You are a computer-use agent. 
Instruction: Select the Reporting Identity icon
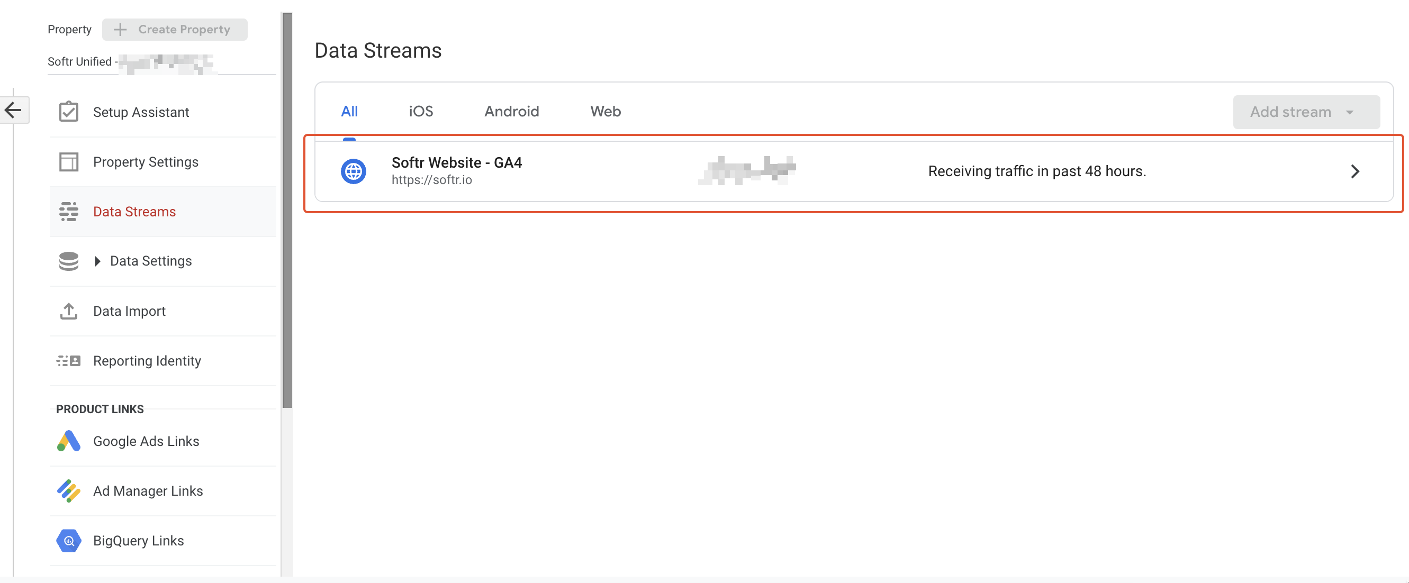click(68, 361)
